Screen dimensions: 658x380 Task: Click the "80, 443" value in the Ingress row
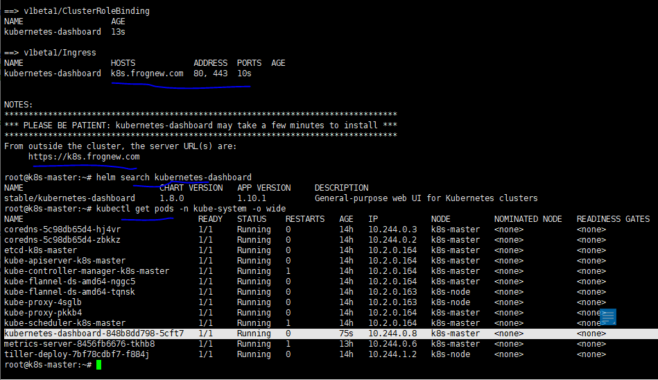pos(211,74)
